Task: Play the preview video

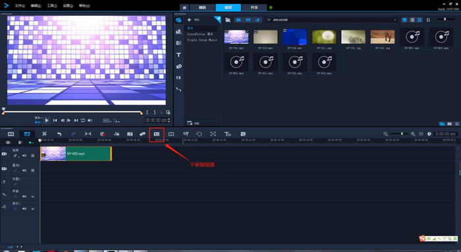Action: 47,121
